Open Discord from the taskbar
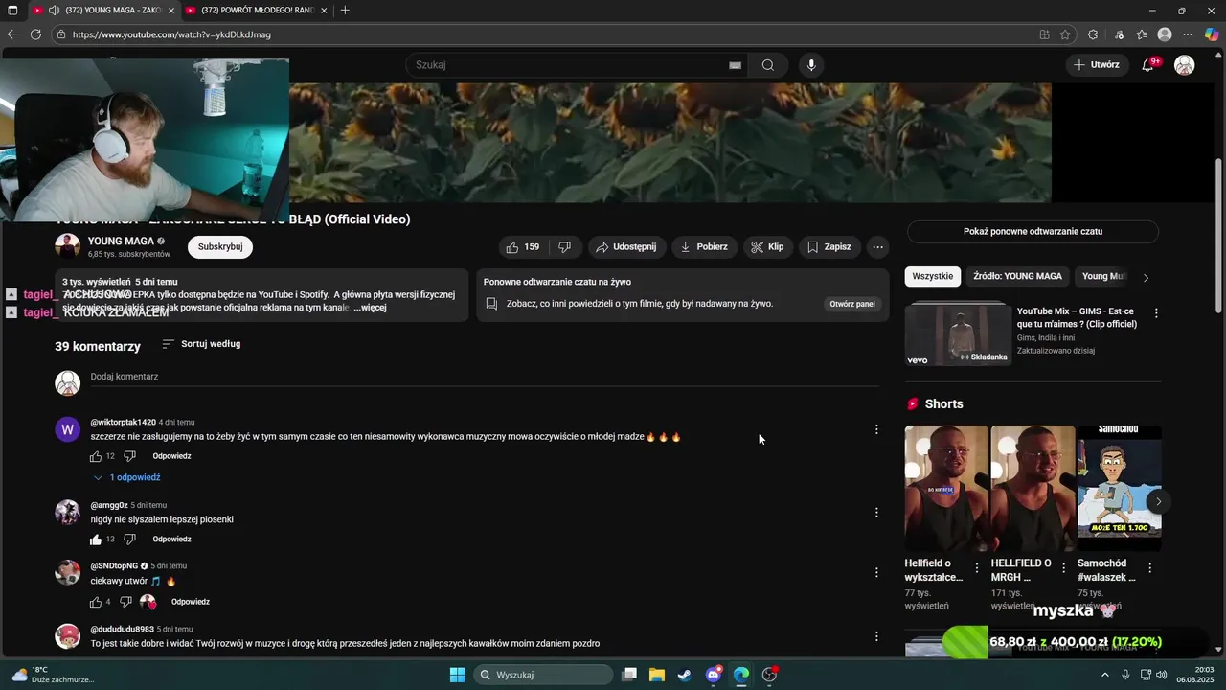The image size is (1226, 690). (x=714, y=675)
